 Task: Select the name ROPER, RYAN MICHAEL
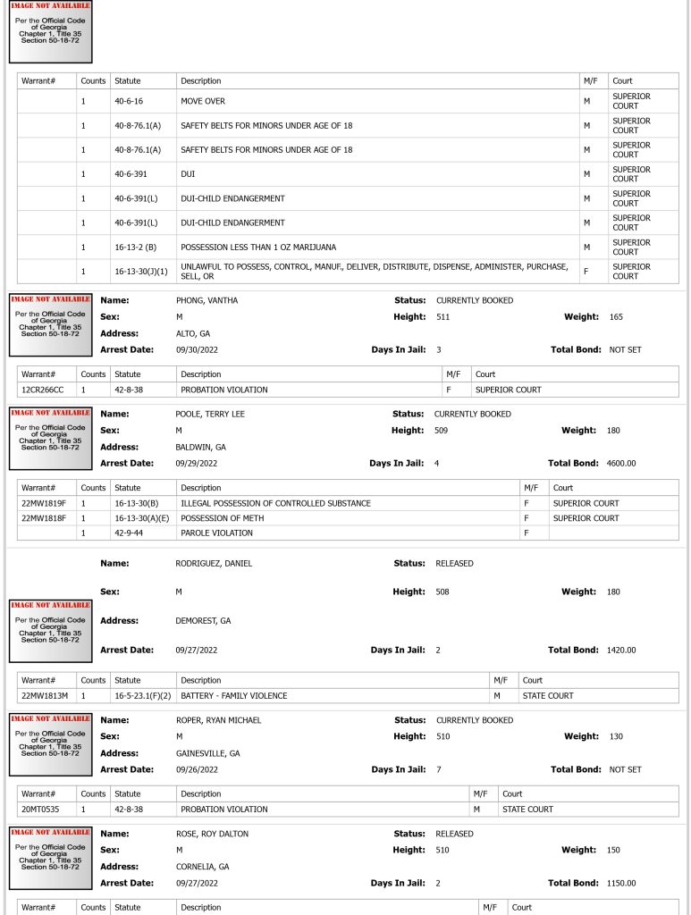click(x=219, y=720)
